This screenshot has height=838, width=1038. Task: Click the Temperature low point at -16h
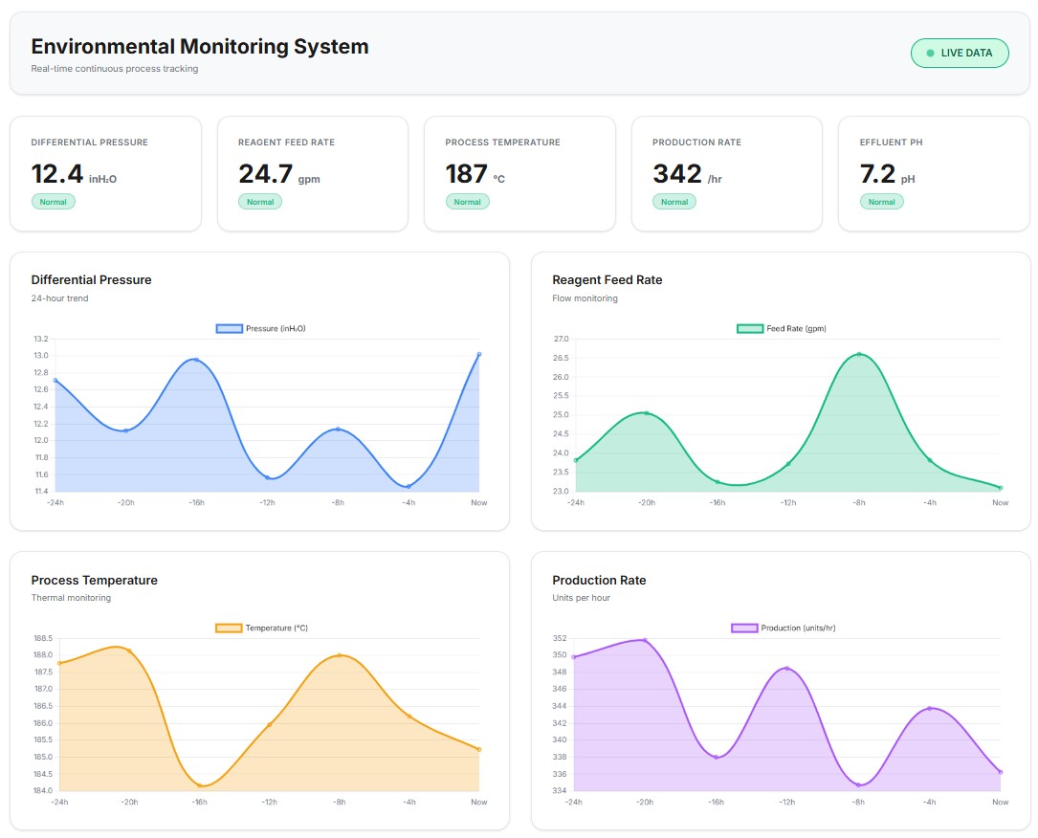200,786
